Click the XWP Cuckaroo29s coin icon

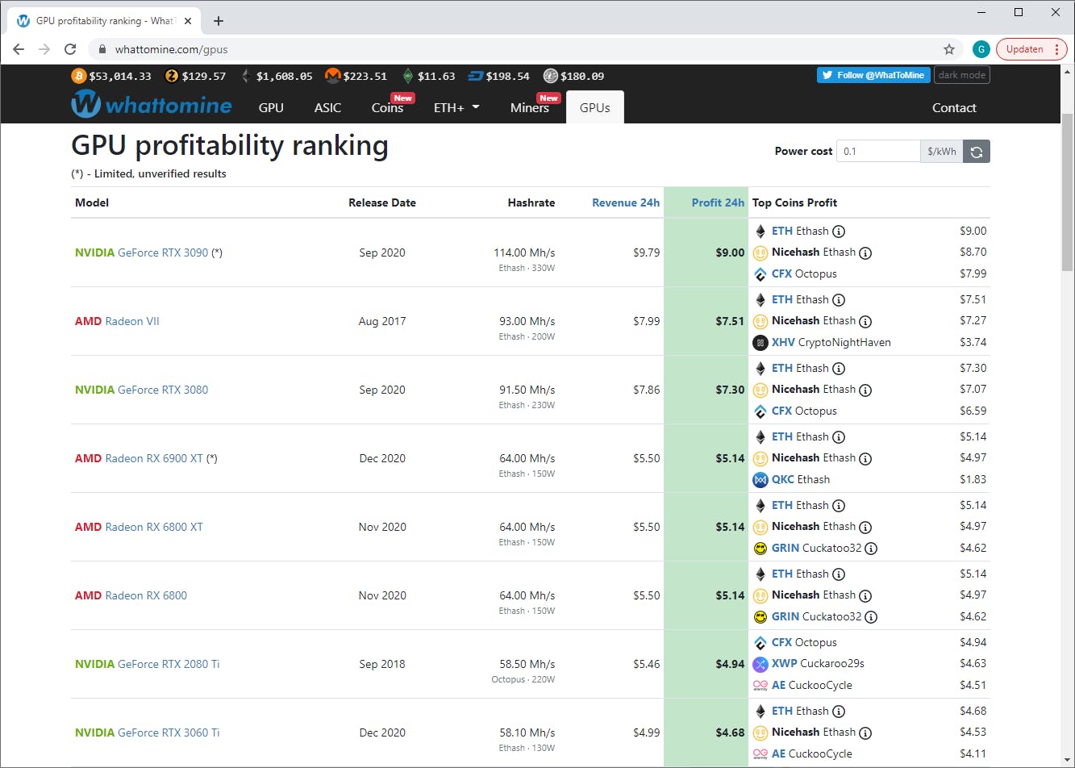tap(760, 664)
